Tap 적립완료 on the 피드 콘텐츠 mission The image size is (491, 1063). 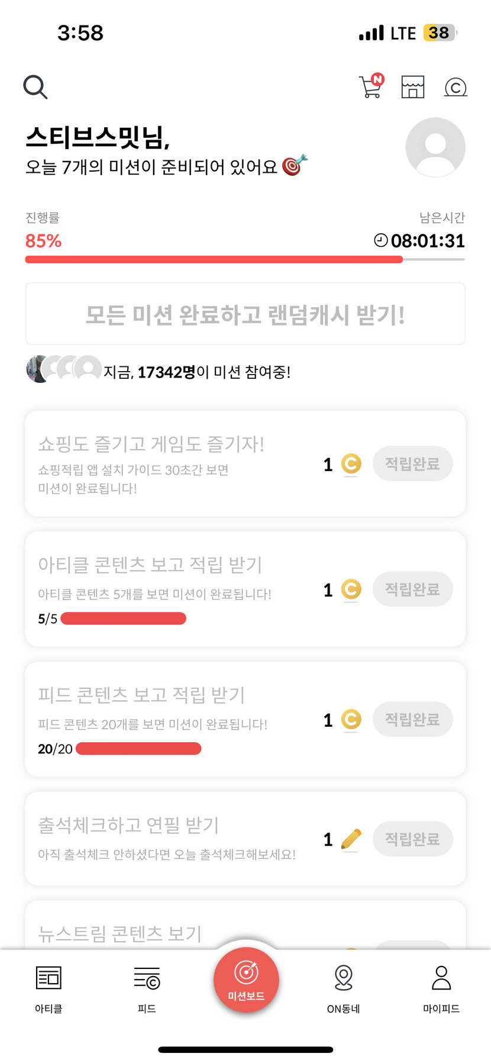[x=412, y=720]
